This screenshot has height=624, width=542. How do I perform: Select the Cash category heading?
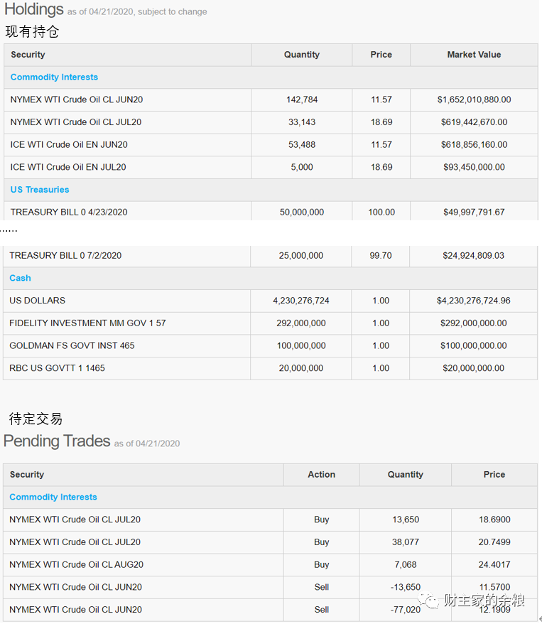[x=21, y=278]
